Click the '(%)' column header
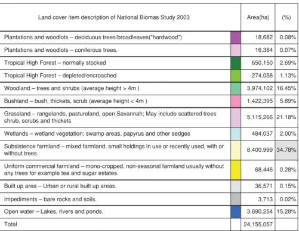299x231 pixels. coord(286,17)
